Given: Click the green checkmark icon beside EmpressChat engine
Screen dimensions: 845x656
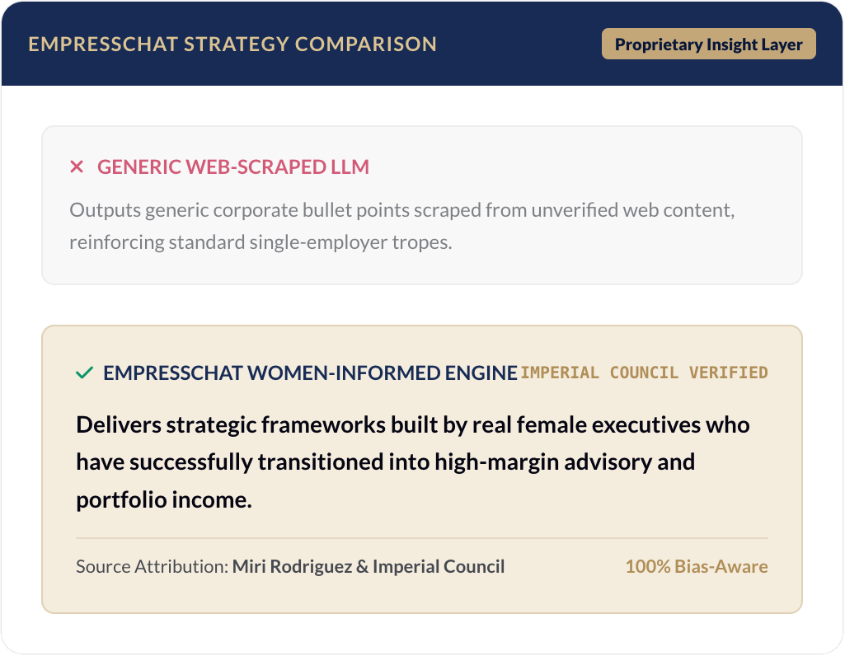Looking at the screenshot, I should coord(85,373).
